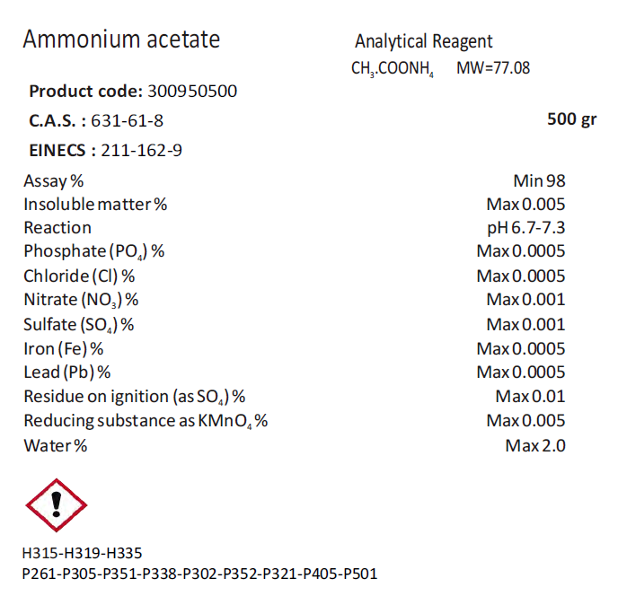Screen dimensions: 618x596
Task: Click the 500 gr quantity label
Action: [571, 120]
